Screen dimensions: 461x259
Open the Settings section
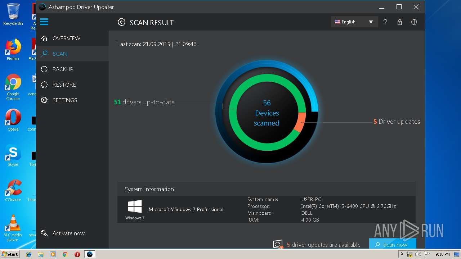[72, 100]
